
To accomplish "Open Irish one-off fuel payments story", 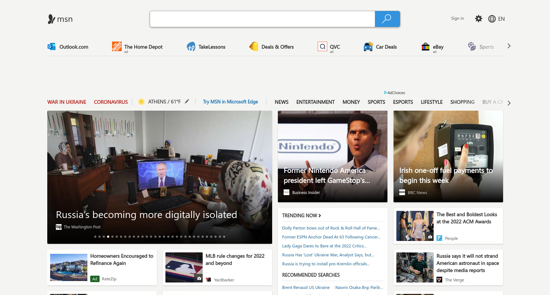I will click(448, 156).
